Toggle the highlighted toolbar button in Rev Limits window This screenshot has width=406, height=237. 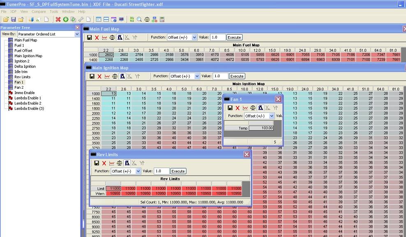click(x=127, y=163)
